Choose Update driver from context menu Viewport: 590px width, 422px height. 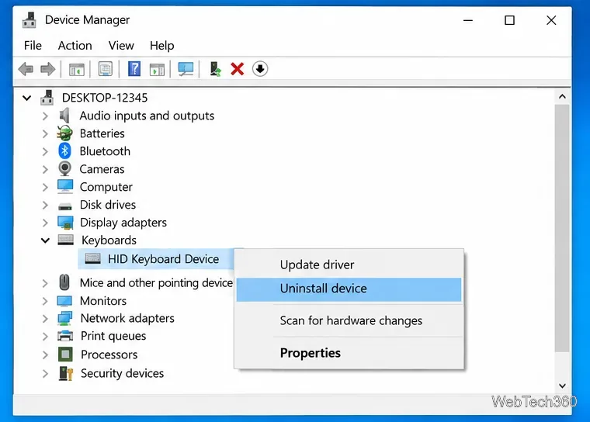click(x=349, y=265)
